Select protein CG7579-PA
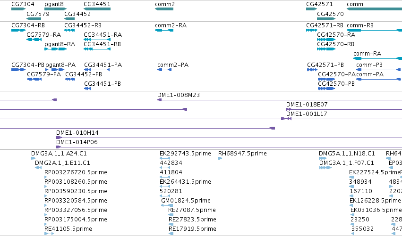Screen dimensions: 402x236 [x=34, y=79]
